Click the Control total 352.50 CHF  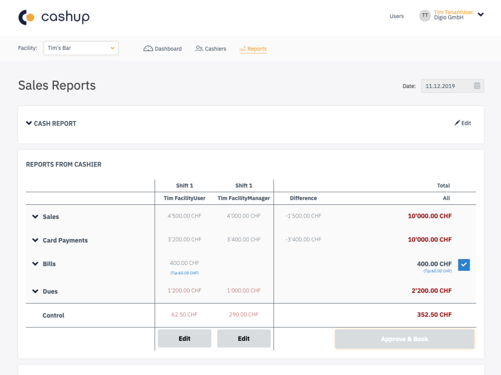pyautogui.click(x=434, y=315)
